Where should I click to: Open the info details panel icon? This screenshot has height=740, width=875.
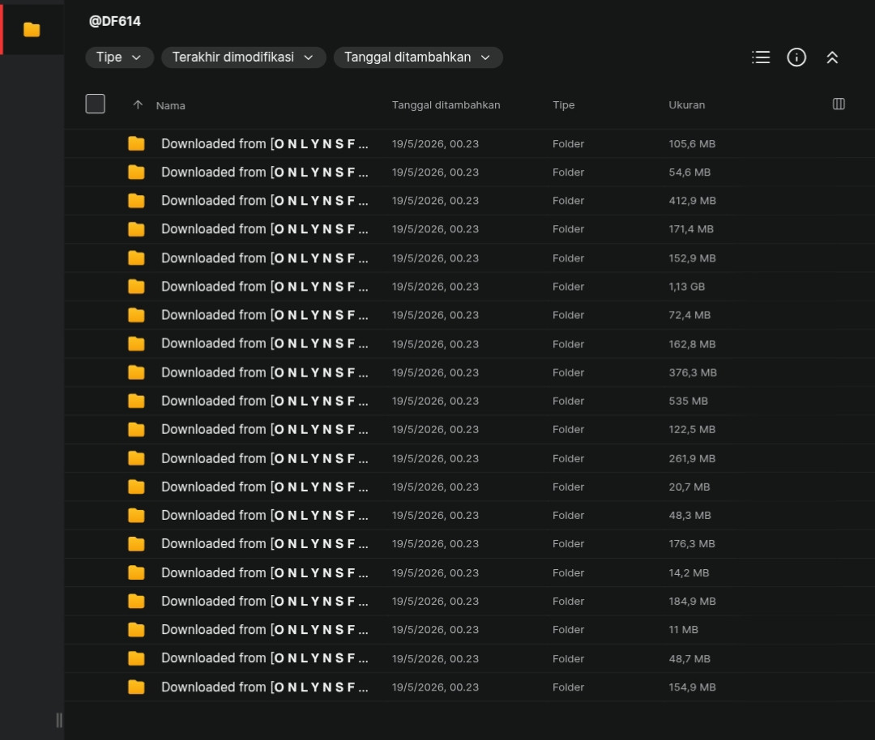pos(796,57)
